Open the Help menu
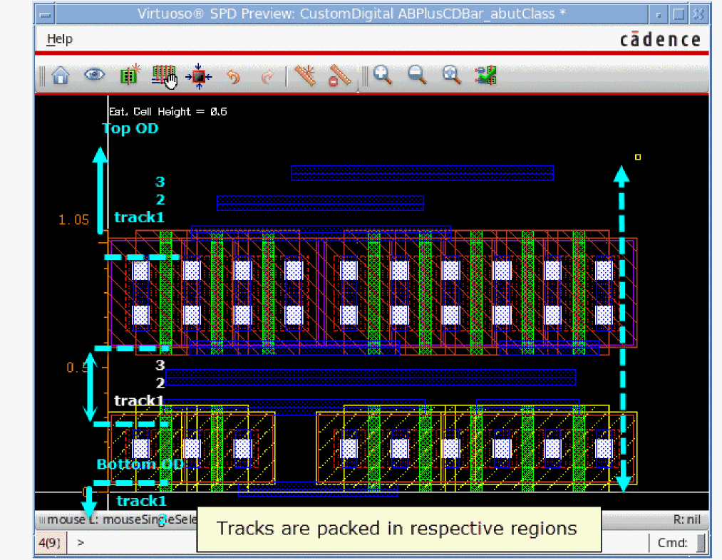This screenshot has height=560, width=722. (59, 39)
